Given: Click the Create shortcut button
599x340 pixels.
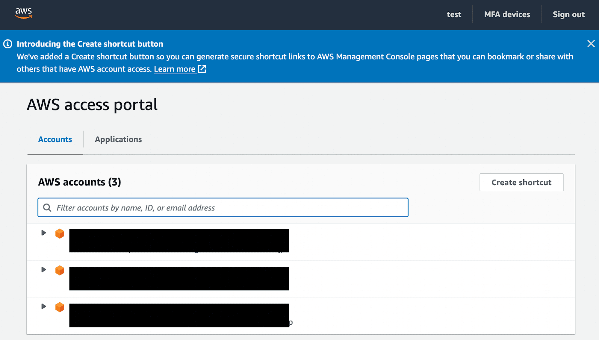Looking at the screenshot, I should (x=521, y=182).
